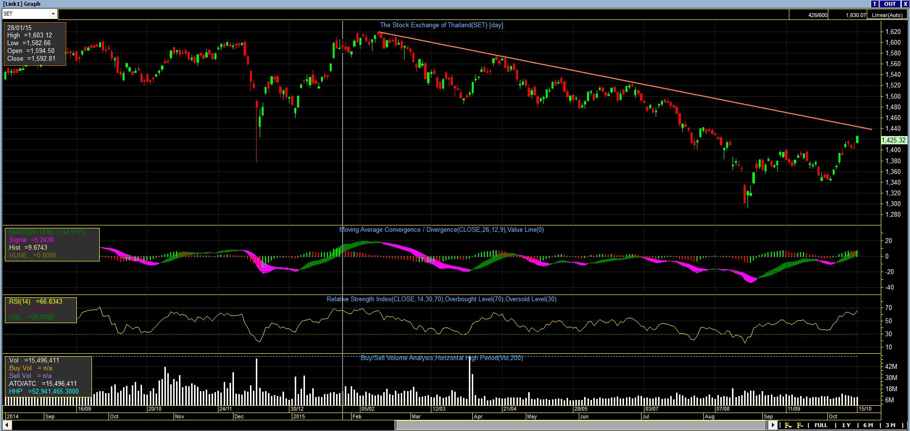Click the Relative Strength Index title text

pos(441,299)
